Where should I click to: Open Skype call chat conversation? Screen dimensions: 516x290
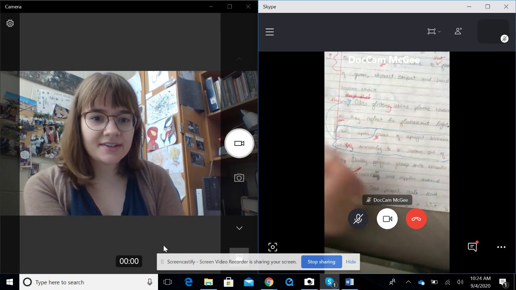(x=472, y=247)
